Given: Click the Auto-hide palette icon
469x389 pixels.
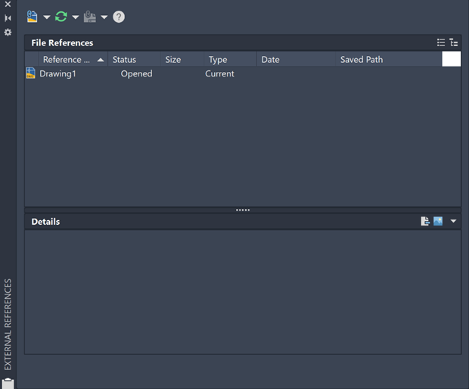Looking at the screenshot, I should pos(8,18).
